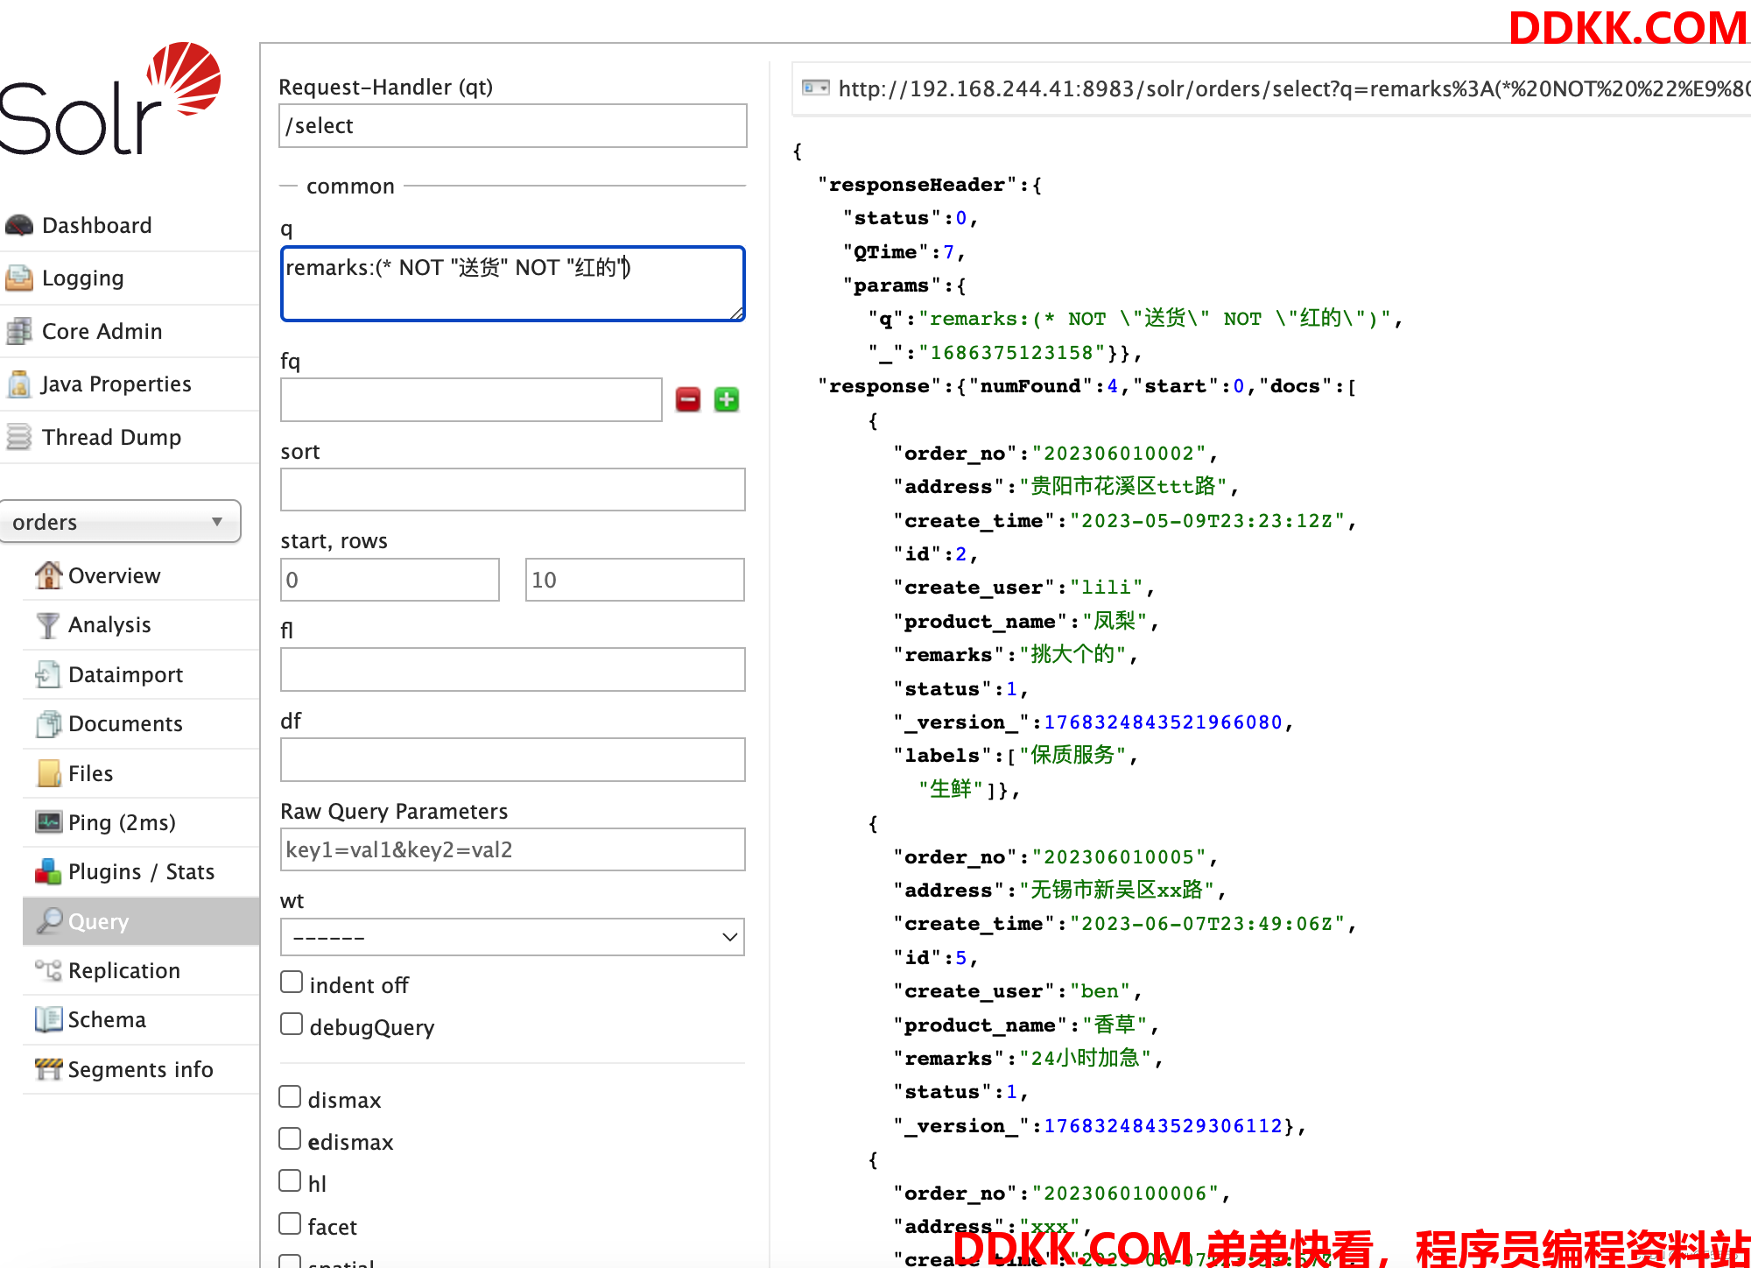1751x1268 pixels.
Task: Enable the dismax checkbox
Action: (290, 1097)
